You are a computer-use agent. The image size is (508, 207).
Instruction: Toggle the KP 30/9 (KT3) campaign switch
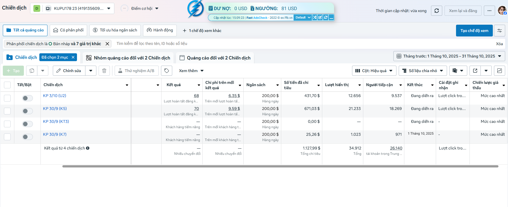28,124
